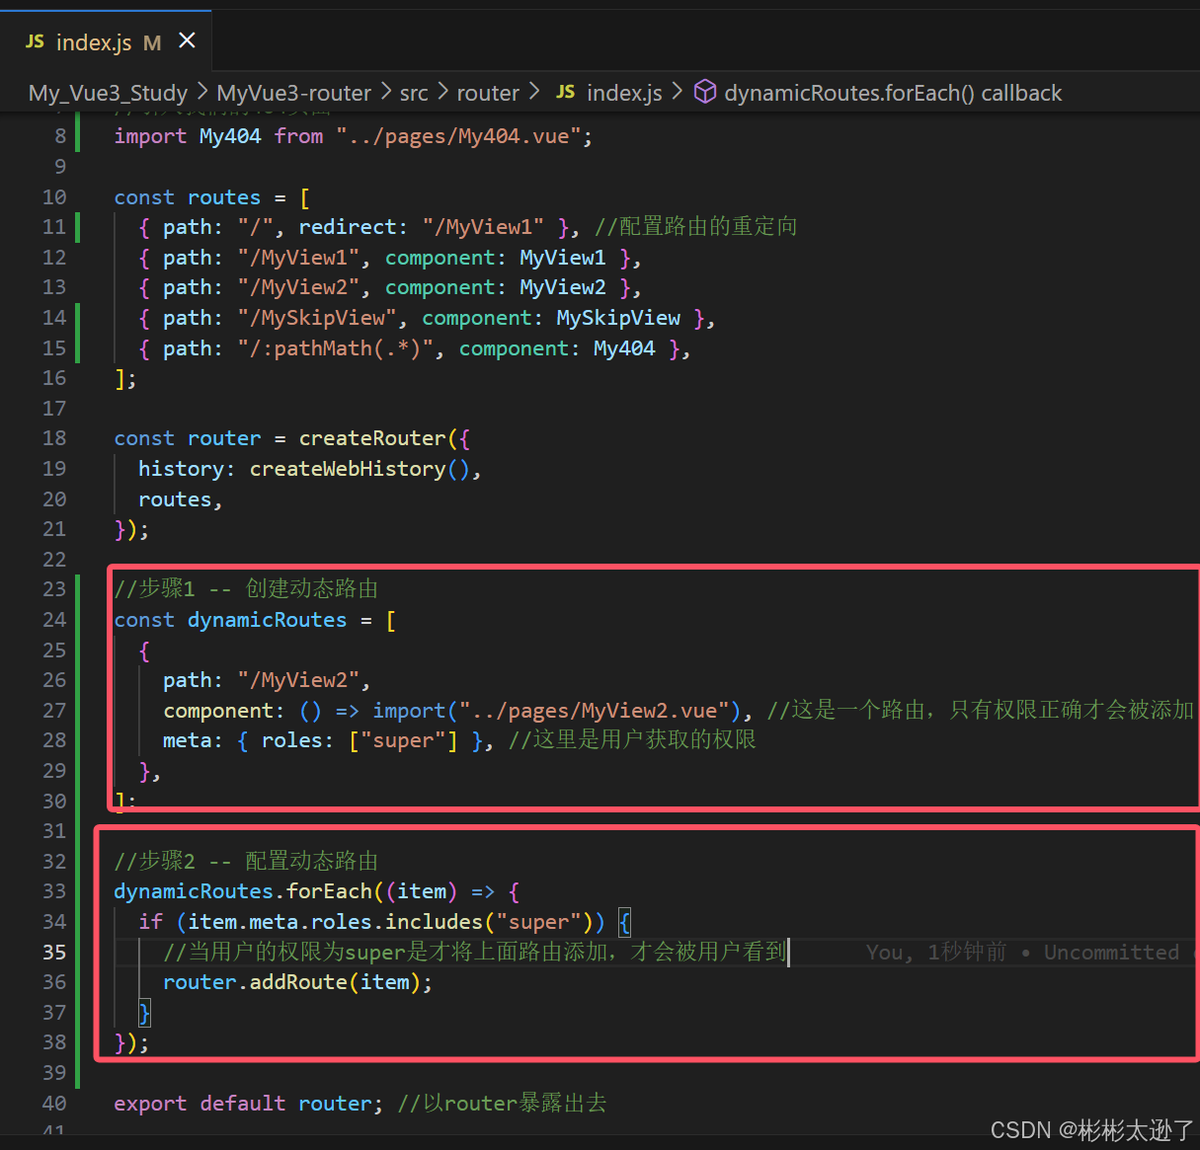Screen dimensions: 1200x1150
Task: Click the 以router暴露出去 comment
Action: [503, 1104]
